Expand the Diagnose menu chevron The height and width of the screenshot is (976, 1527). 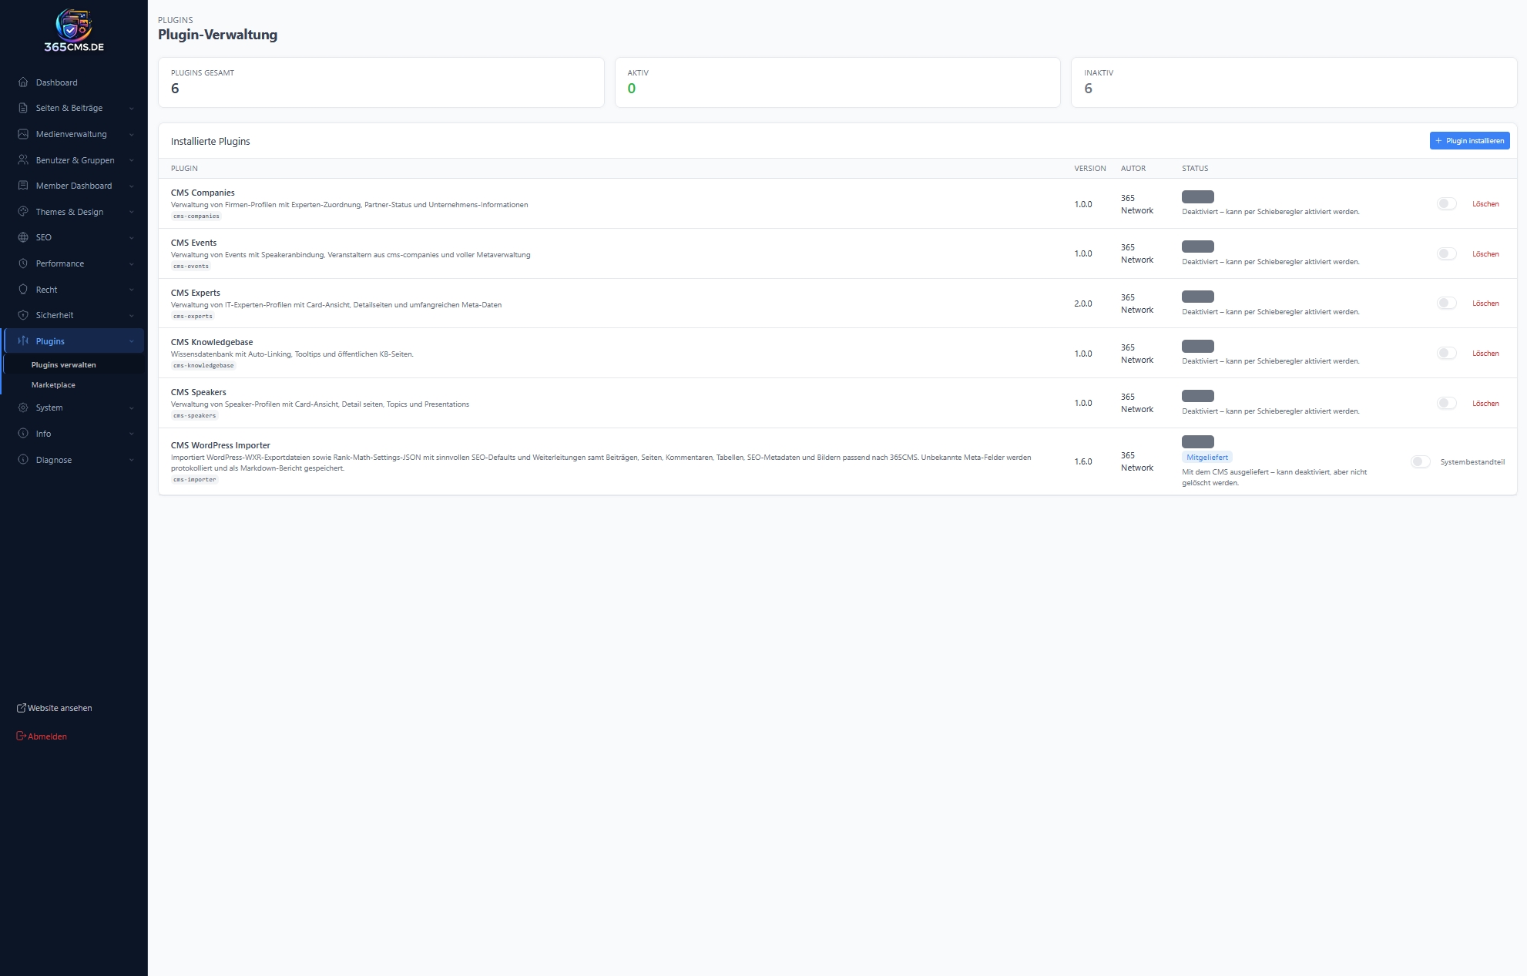point(132,460)
